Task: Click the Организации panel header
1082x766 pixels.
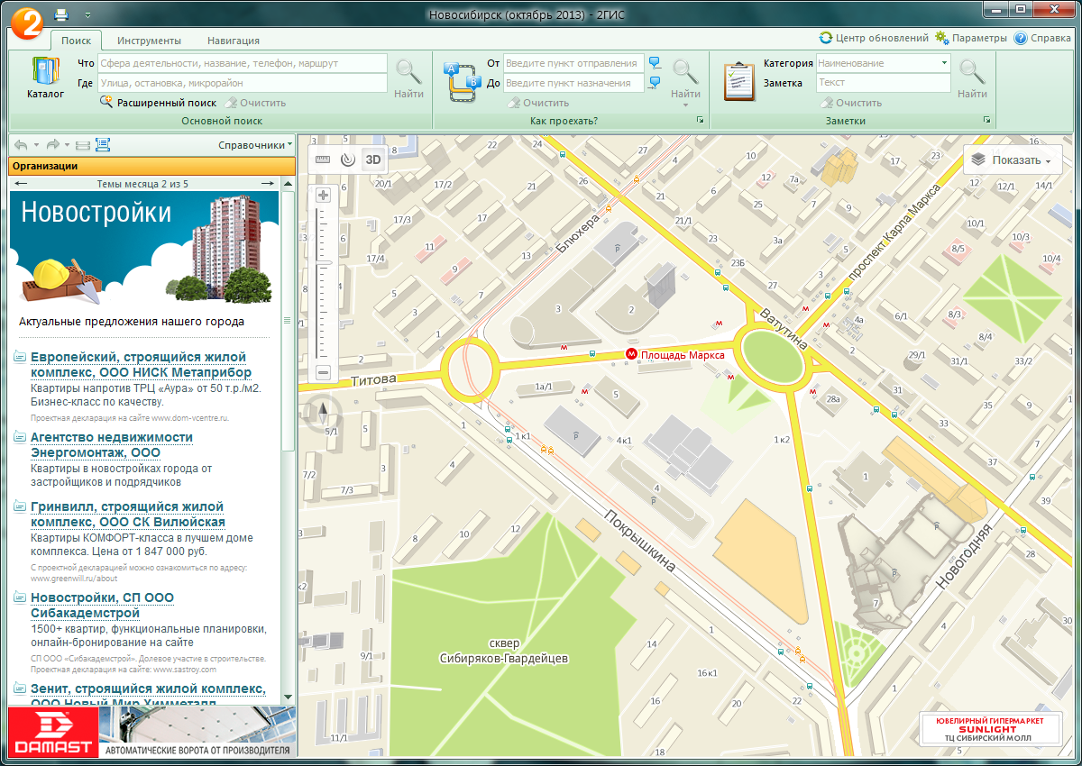Action: (x=152, y=166)
